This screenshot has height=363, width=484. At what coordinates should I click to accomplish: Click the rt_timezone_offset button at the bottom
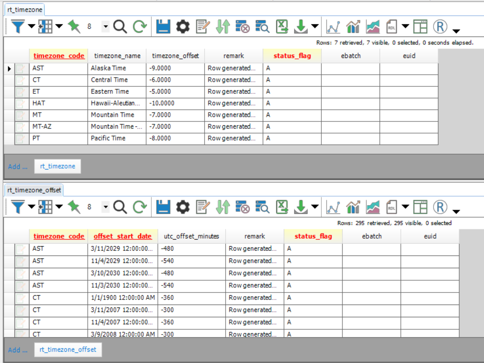pyautogui.click(x=68, y=349)
